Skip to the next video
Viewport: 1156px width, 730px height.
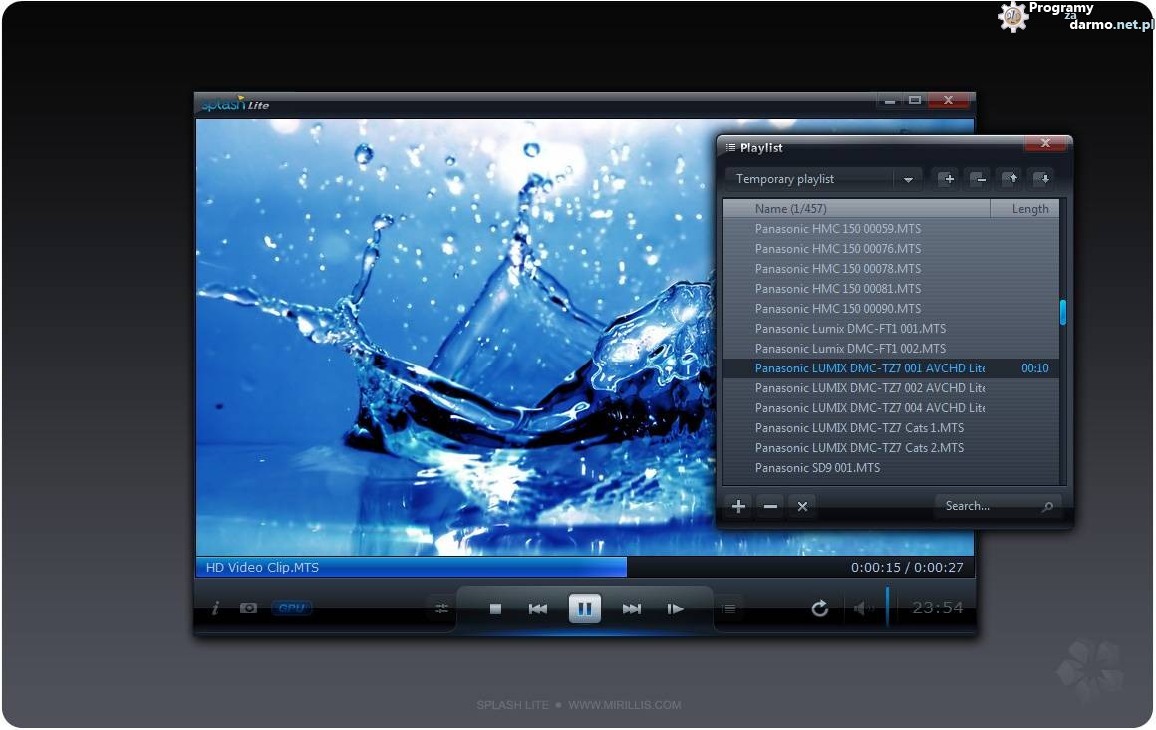tap(631, 608)
